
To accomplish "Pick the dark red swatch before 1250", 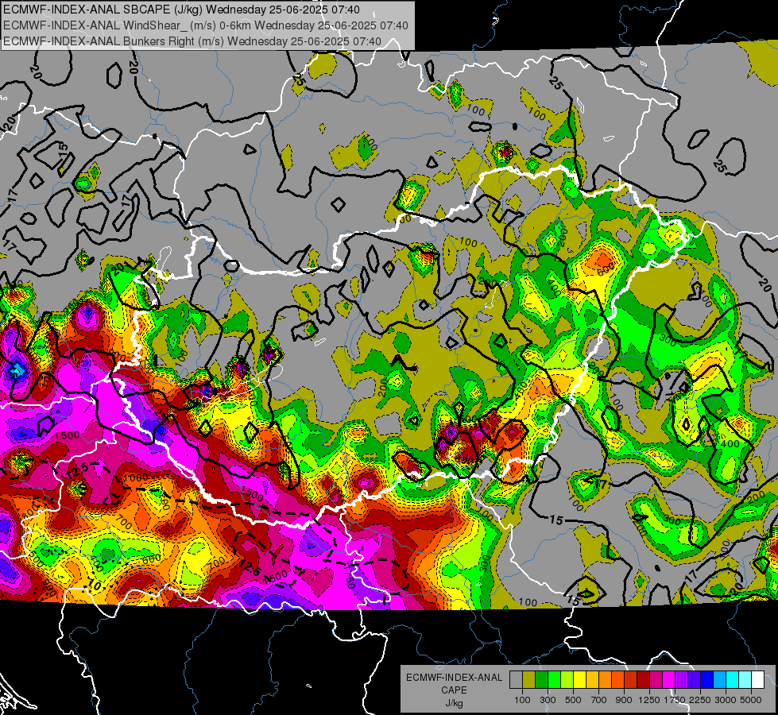I will coord(644,679).
